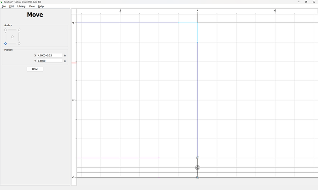This screenshot has width=318, height=190.
Task: Click the upper square node handle on the vertical line
Action: click(198, 158)
